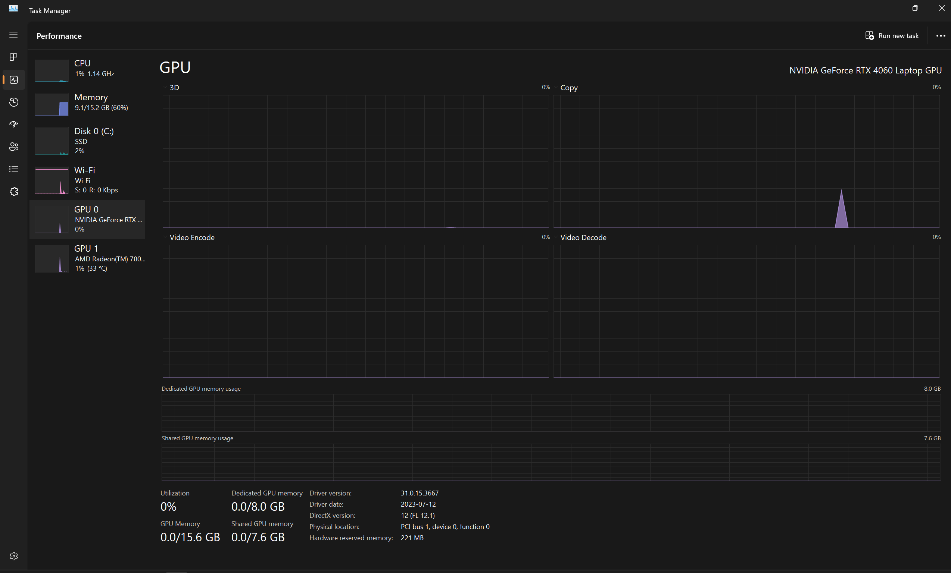Select GPU 1 AMD Radeon item
This screenshot has height=573, width=951.
[88, 258]
